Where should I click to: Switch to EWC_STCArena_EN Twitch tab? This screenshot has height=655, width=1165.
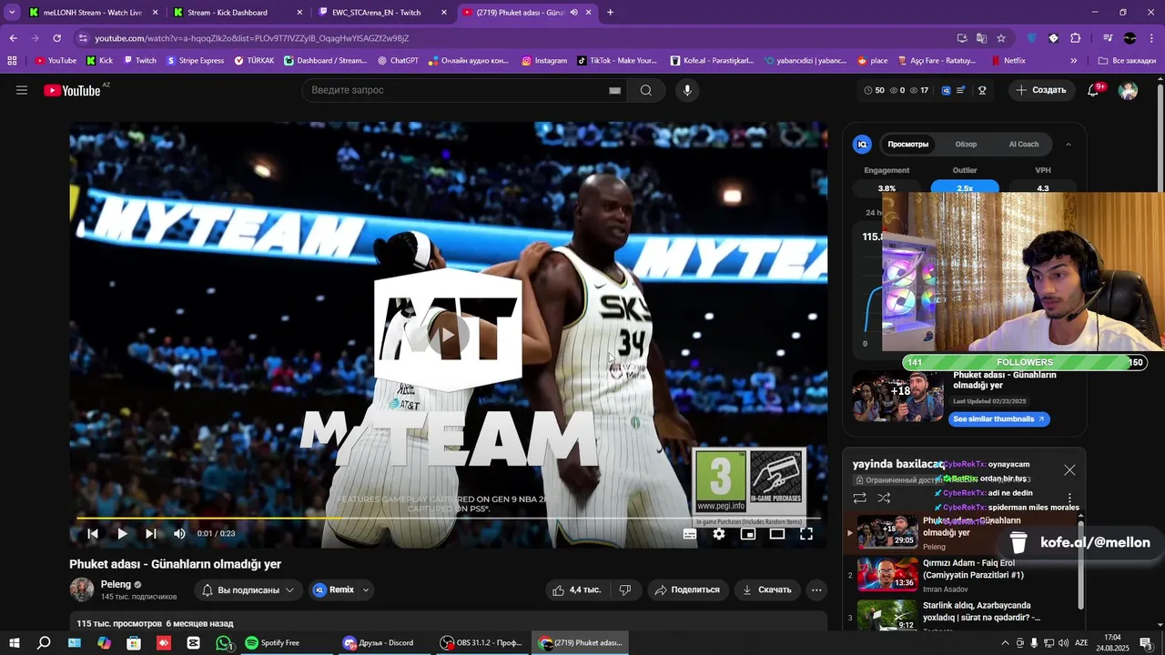pyautogui.click(x=382, y=13)
